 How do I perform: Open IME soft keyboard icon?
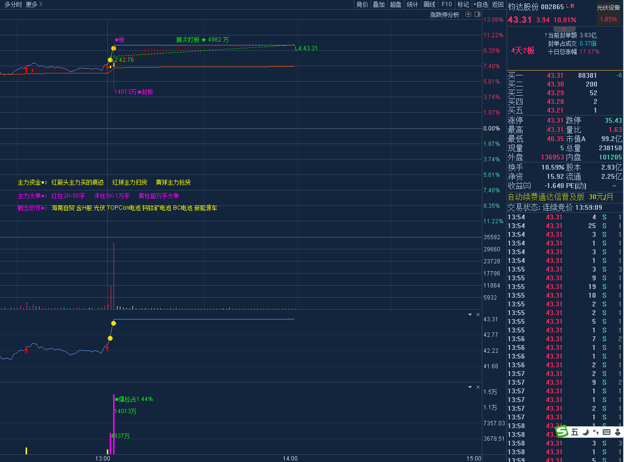(607, 432)
